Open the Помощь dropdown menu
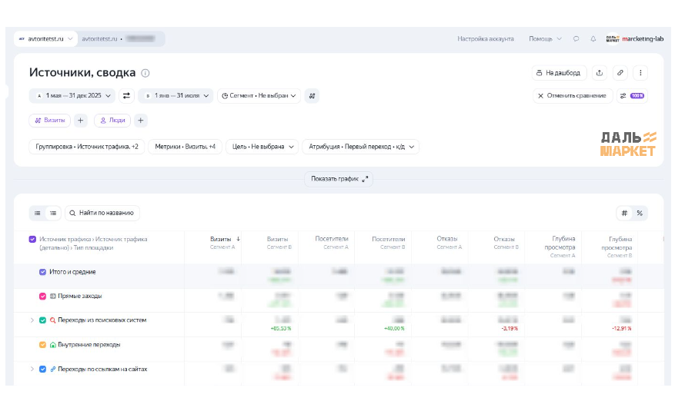 [545, 38]
